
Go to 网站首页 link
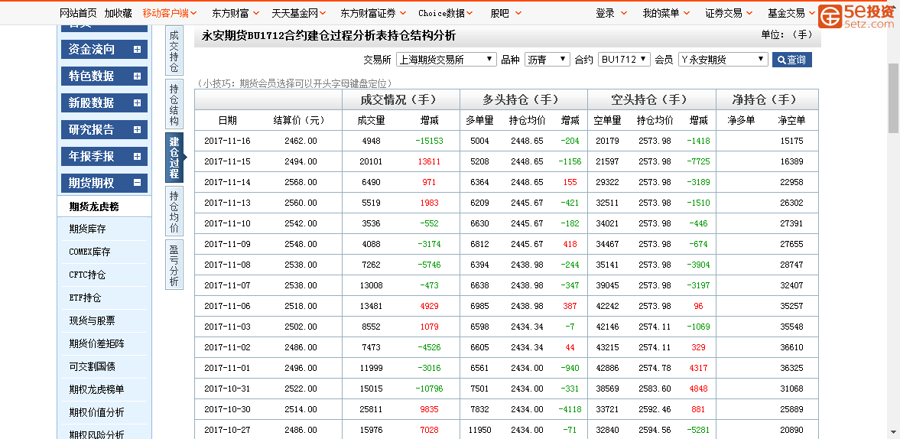(78, 13)
